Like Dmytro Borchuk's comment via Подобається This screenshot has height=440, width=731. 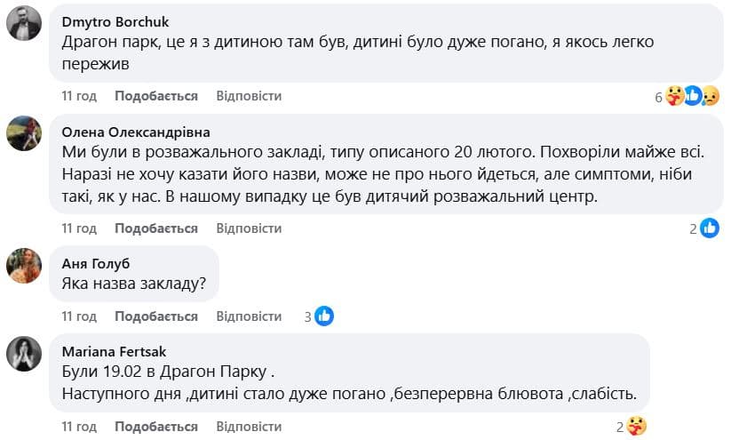pyautogui.click(x=156, y=96)
